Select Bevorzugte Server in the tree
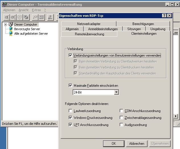The height and width of the screenshot is (149, 180). [27, 29]
